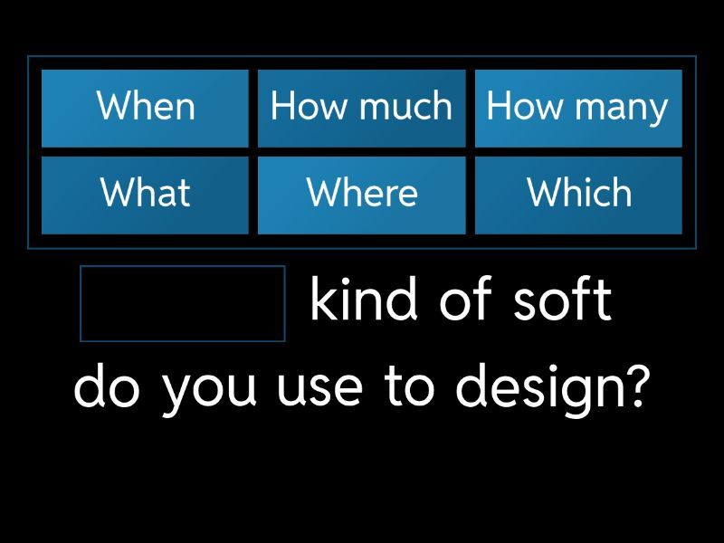Viewport: 724px width, 543px height.
Task: Pick the "Which" answer tile
Action: 577,195
